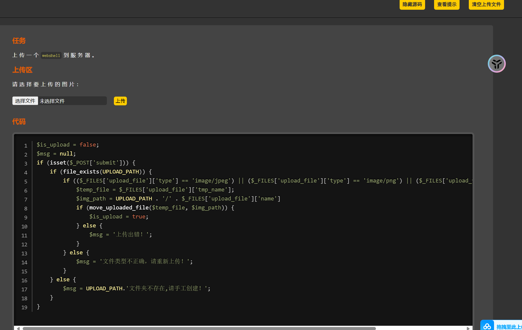The width and height of the screenshot is (522, 330).
Task: Click the 任务 section heading
Action: click(x=19, y=41)
